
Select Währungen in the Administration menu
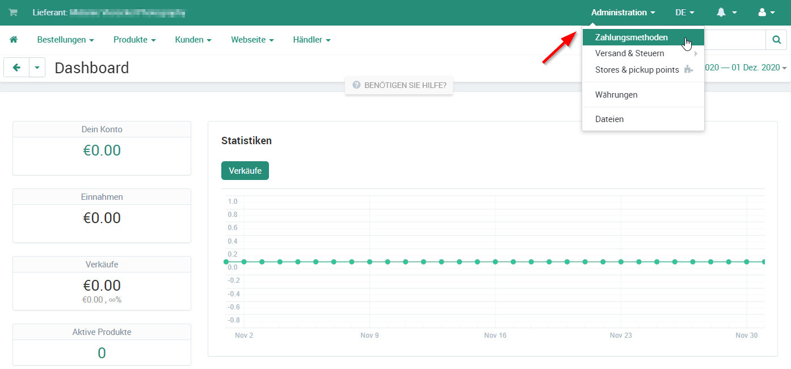pos(643,95)
